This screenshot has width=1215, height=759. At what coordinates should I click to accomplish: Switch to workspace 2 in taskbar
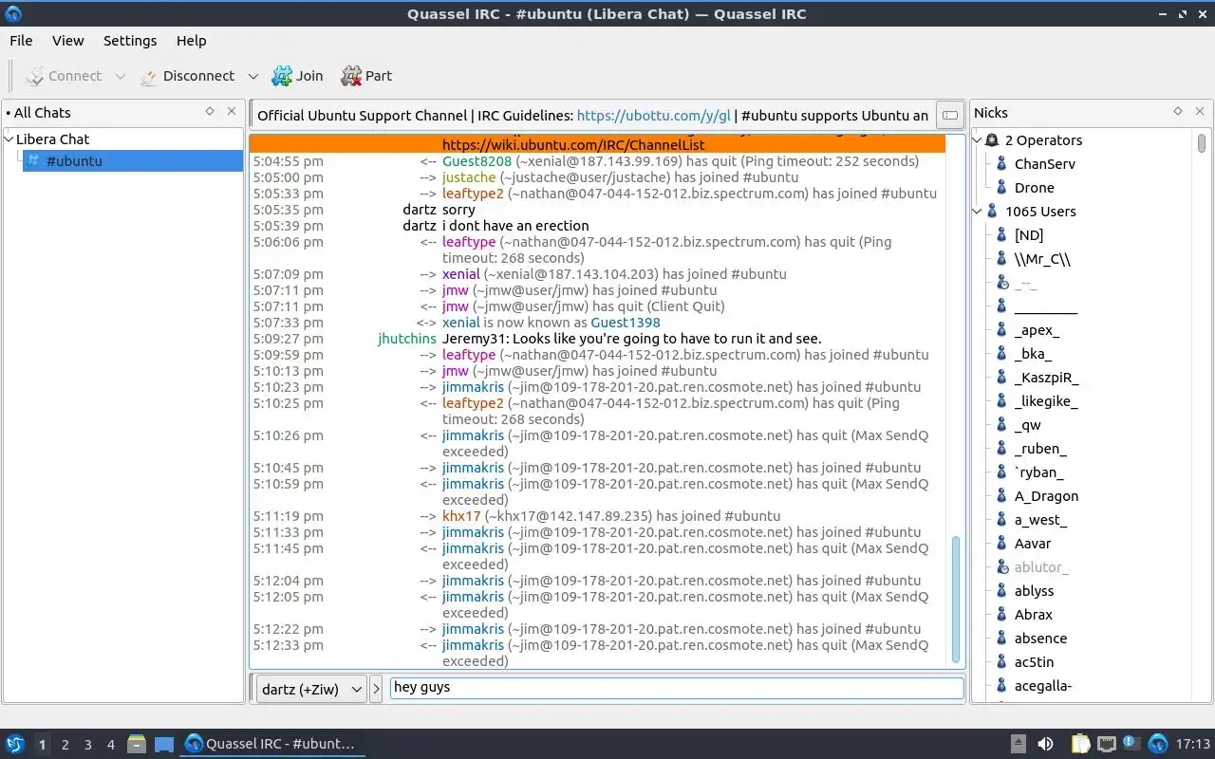click(65, 744)
